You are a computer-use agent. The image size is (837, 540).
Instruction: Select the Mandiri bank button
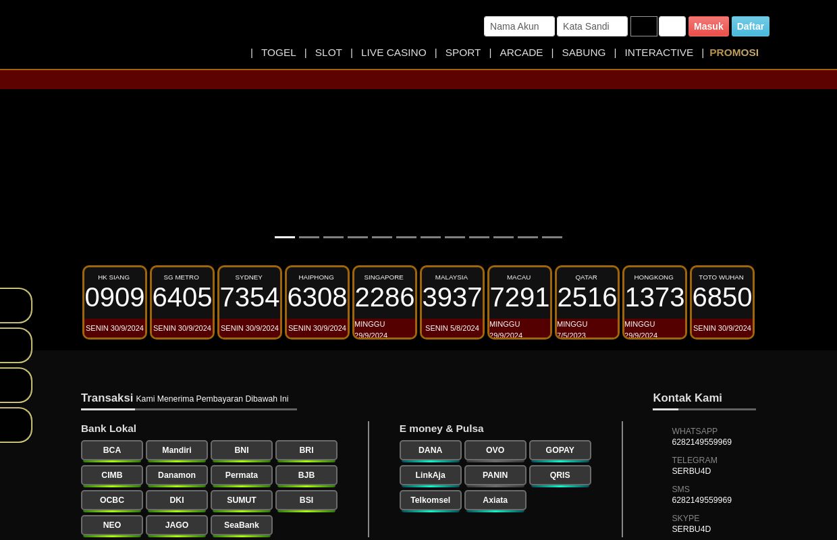point(177,450)
